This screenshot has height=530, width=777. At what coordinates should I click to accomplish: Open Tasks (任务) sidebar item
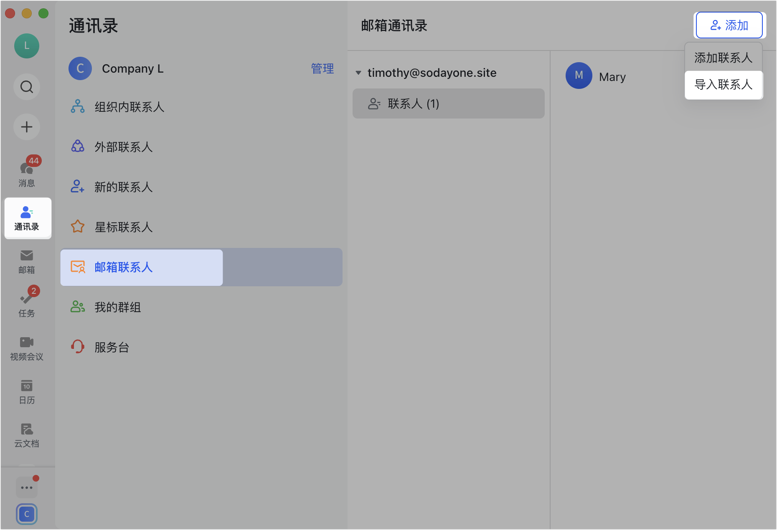pyautogui.click(x=27, y=302)
